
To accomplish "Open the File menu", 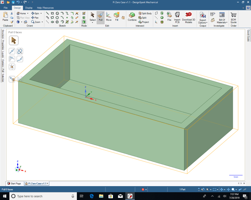I will (x=5, y=8).
